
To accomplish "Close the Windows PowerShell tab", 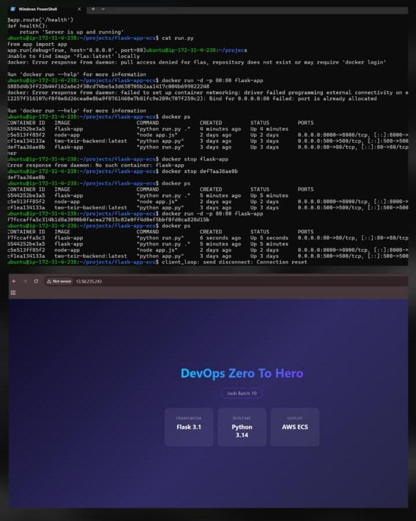I will click(x=79, y=9).
